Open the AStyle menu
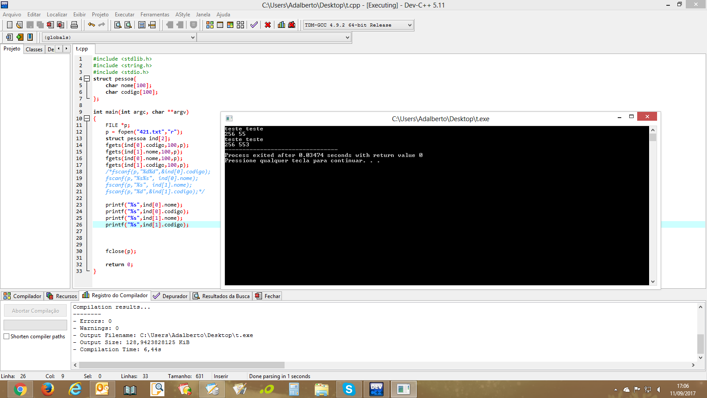This screenshot has width=707, height=398. [182, 15]
